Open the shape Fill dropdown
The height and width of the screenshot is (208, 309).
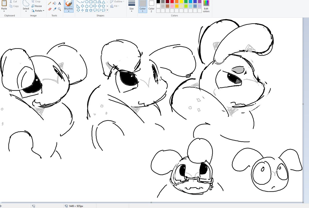tap(115, 6)
